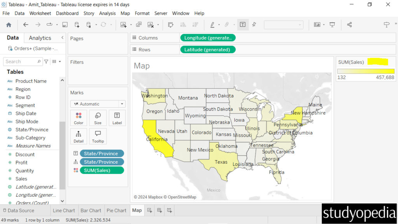
Task: Sort descending toolbar icon
Action: (x=195, y=24)
